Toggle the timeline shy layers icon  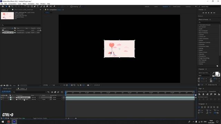point(52,92)
